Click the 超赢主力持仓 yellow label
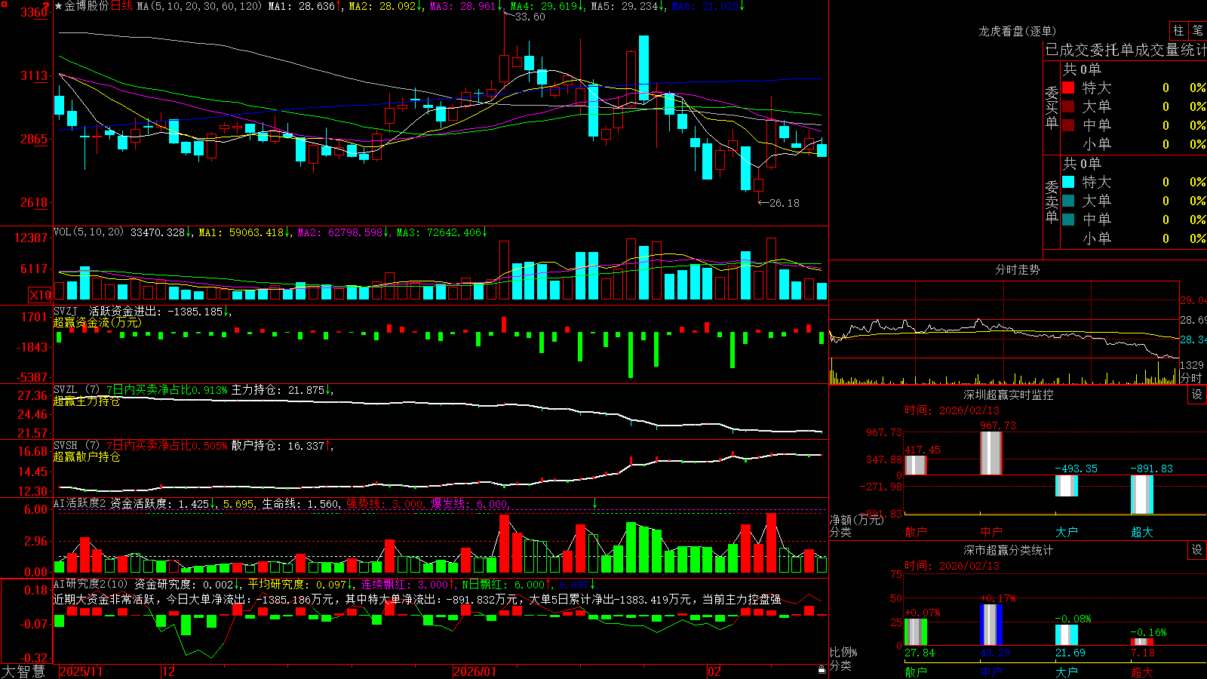Screen dimensions: 1207x679 pos(87,401)
